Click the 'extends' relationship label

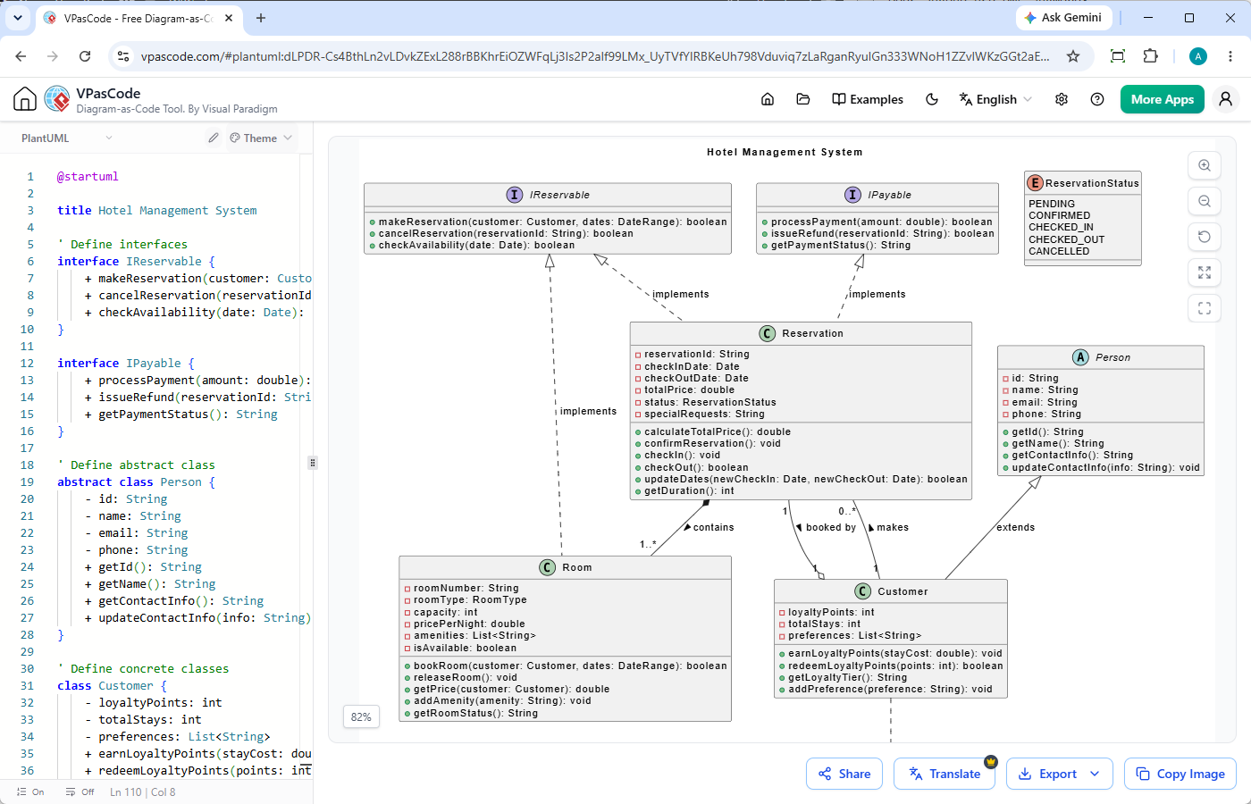[1016, 527]
